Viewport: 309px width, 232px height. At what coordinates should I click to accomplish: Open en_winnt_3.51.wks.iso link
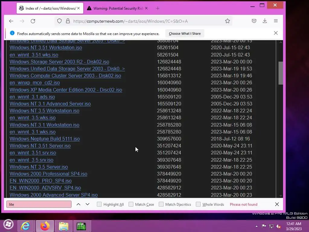(34, 55)
